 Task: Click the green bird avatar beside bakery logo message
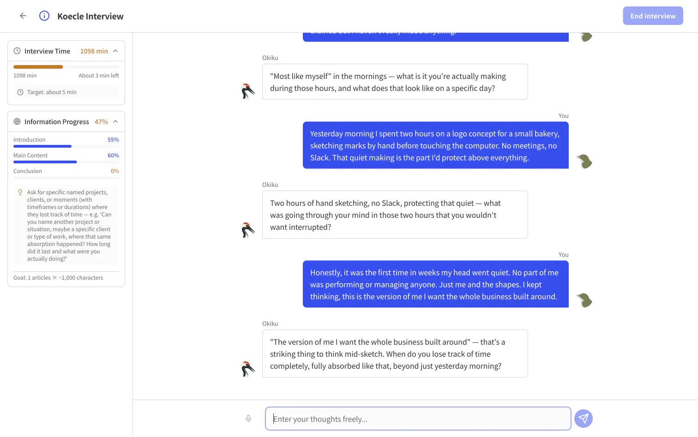(584, 161)
